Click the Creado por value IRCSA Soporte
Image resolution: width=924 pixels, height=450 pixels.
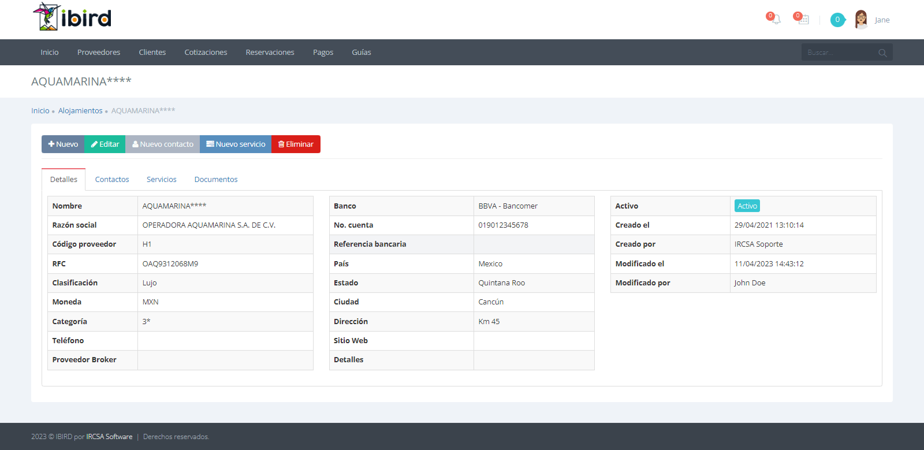coord(759,244)
